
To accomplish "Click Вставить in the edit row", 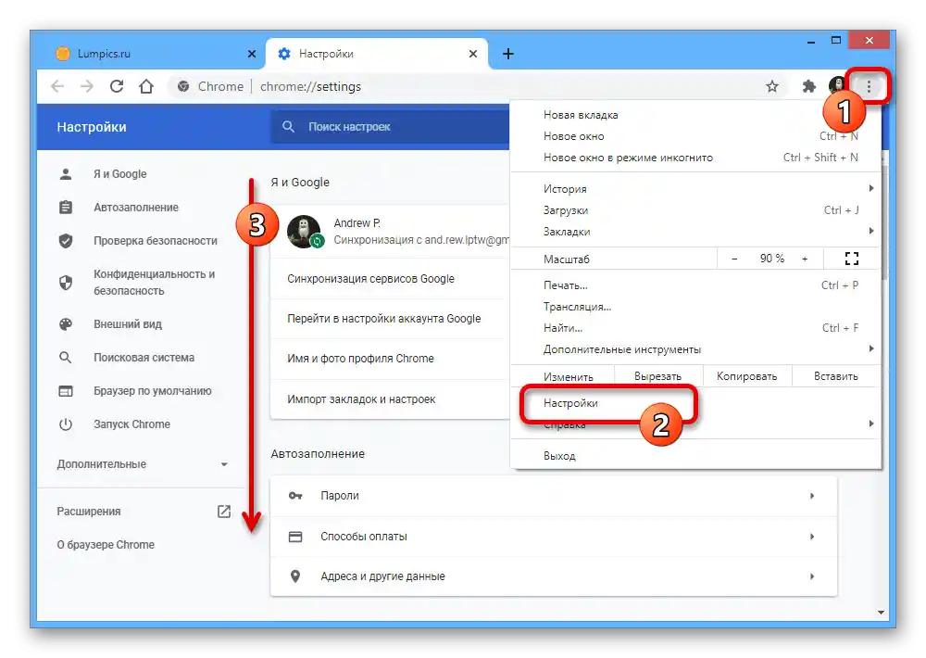I will coord(835,376).
